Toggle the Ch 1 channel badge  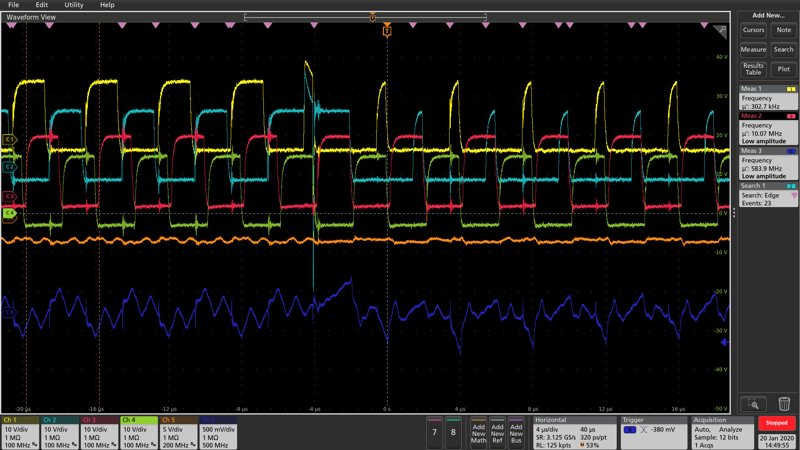20,433
